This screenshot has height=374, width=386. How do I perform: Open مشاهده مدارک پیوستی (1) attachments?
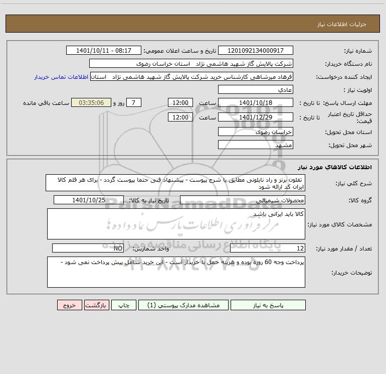point(183,305)
